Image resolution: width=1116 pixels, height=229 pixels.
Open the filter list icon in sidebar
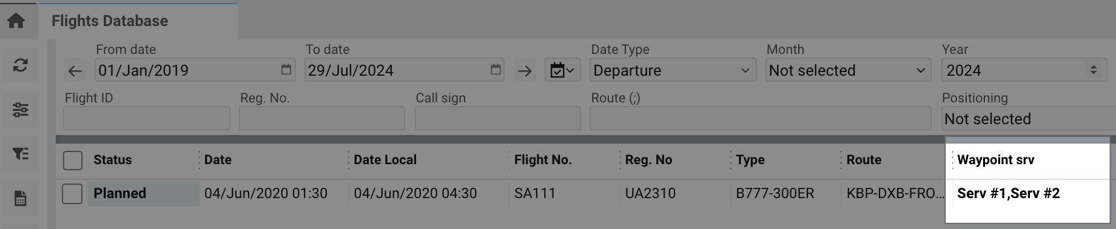[20, 154]
